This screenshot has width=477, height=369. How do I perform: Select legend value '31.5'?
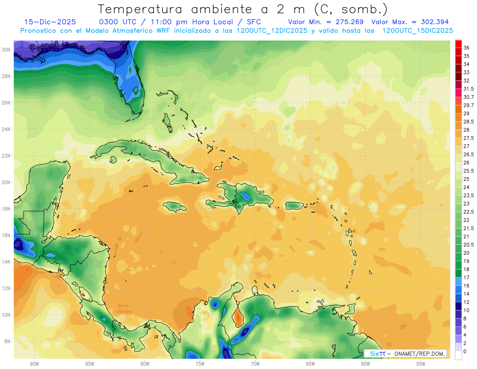point(469,89)
